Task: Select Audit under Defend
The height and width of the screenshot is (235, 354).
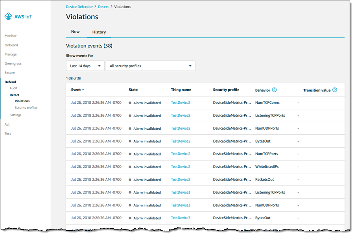Action: (13, 88)
